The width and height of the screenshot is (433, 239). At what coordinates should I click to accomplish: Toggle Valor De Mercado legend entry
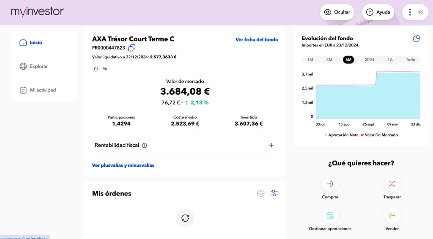pyautogui.click(x=379, y=135)
